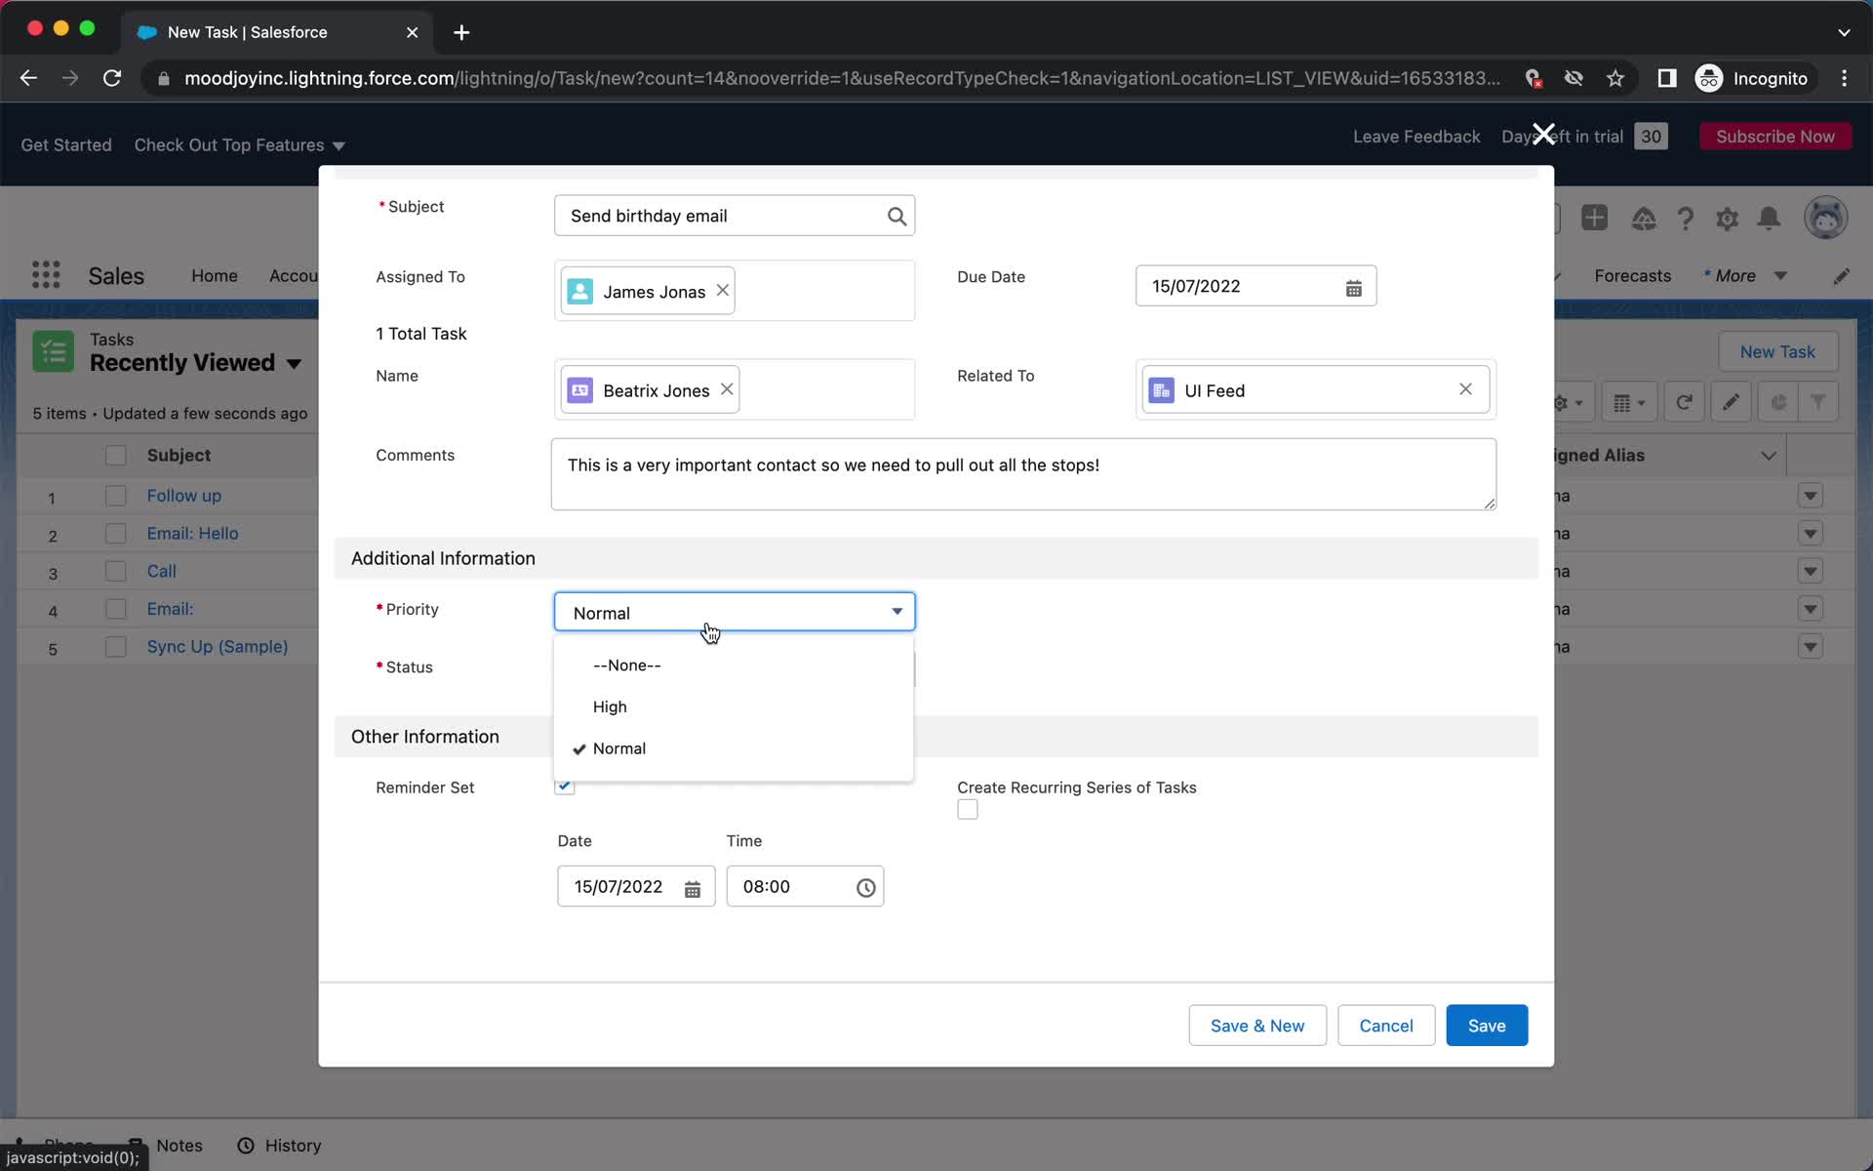The height and width of the screenshot is (1171, 1873).
Task: Open the Notifications bell
Action: point(1769,219)
